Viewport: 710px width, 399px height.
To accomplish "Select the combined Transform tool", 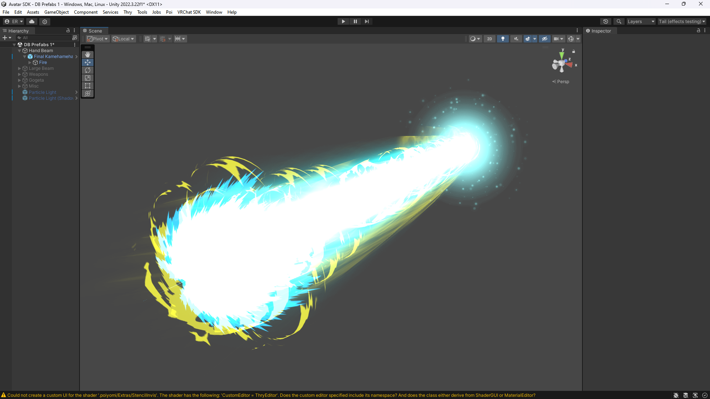I will (88, 93).
